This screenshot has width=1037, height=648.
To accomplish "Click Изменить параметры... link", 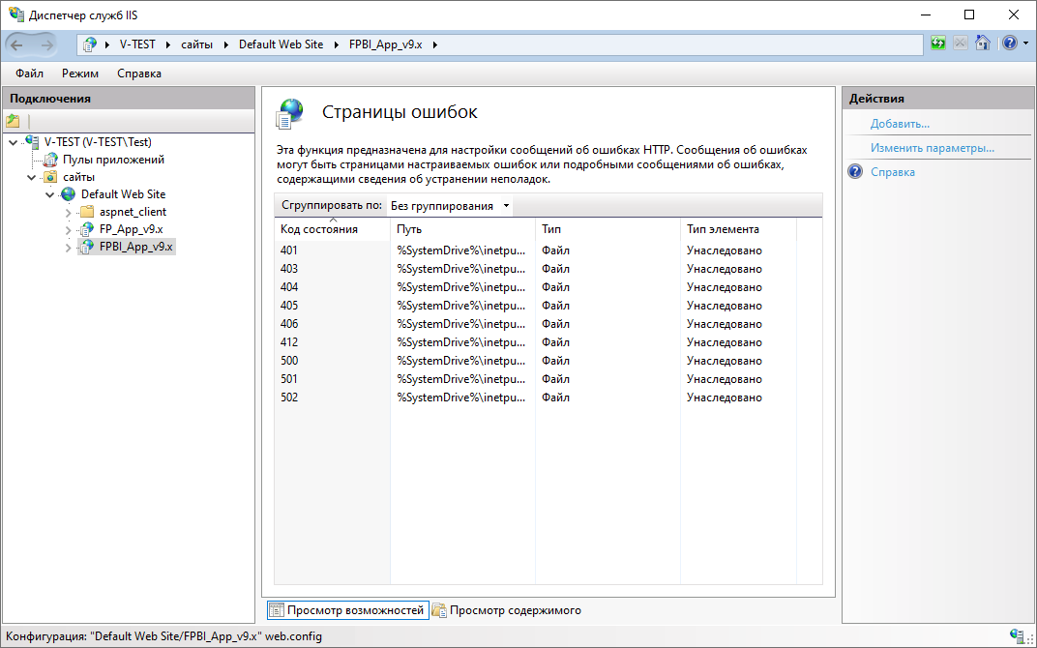I will click(x=932, y=148).
